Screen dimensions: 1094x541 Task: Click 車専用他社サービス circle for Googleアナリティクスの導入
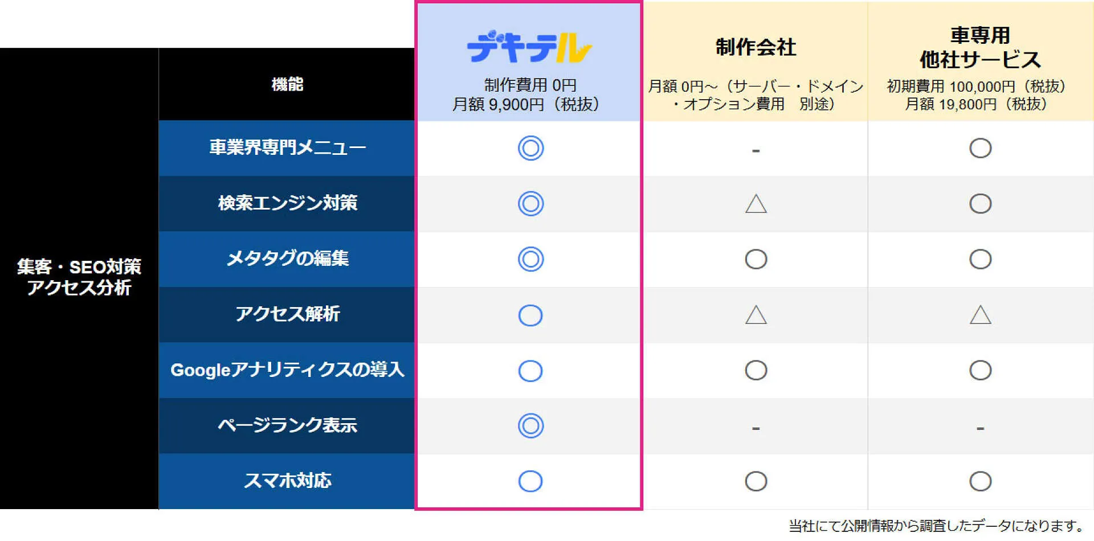click(980, 370)
